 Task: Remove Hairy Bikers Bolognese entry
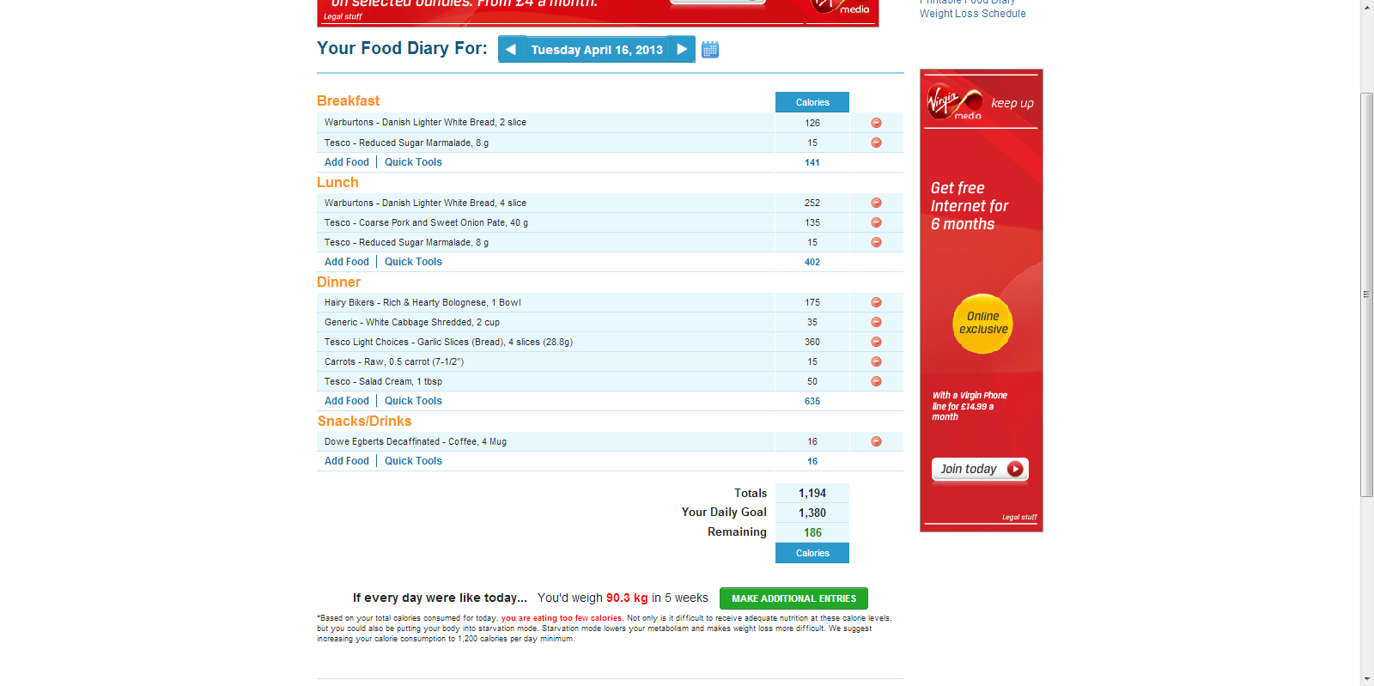click(x=876, y=302)
